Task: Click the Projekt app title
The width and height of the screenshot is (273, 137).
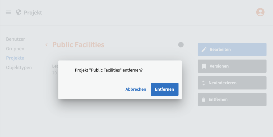Action: [33, 13]
